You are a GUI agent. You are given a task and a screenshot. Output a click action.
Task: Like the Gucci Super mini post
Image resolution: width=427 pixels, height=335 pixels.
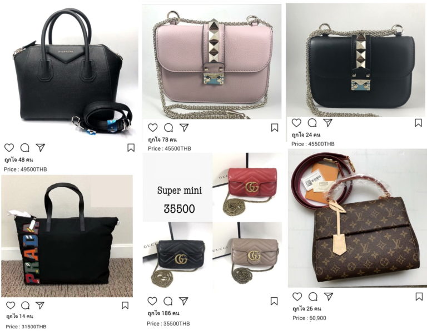pos(152,301)
